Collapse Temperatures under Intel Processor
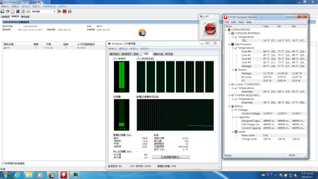This screenshot has width=318, height=179. point(233,48)
